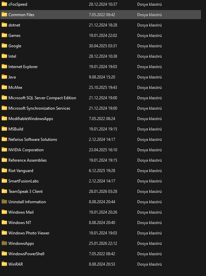The height and width of the screenshot is (276, 206).
Task: Click the Games folder icon
Action: pyautogui.click(x=4, y=35)
